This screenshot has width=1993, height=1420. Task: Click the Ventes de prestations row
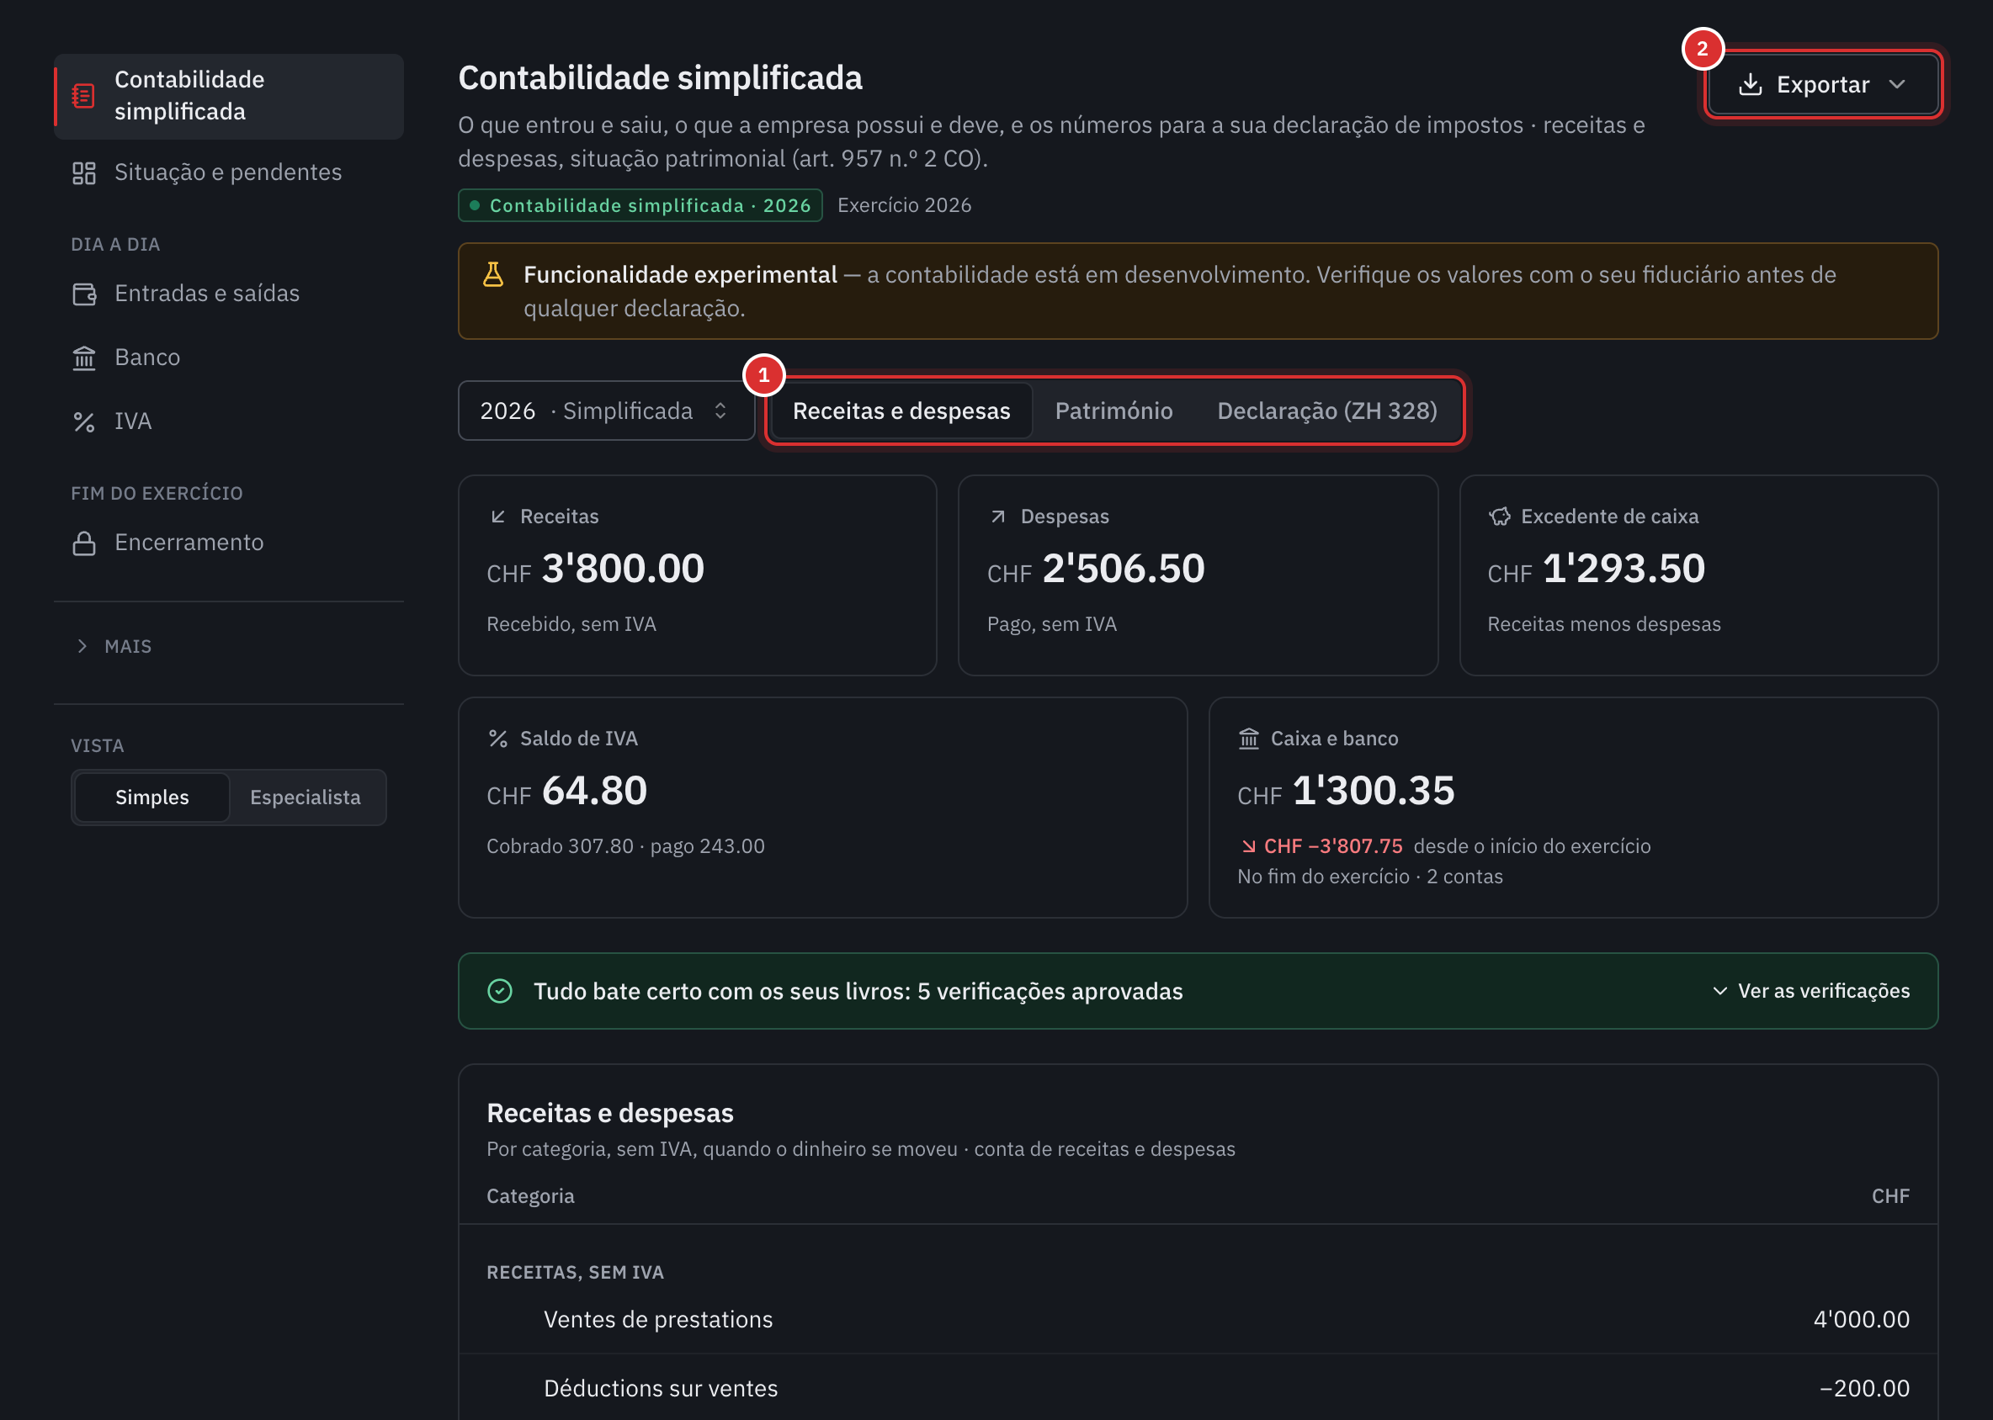[1198, 1319]
